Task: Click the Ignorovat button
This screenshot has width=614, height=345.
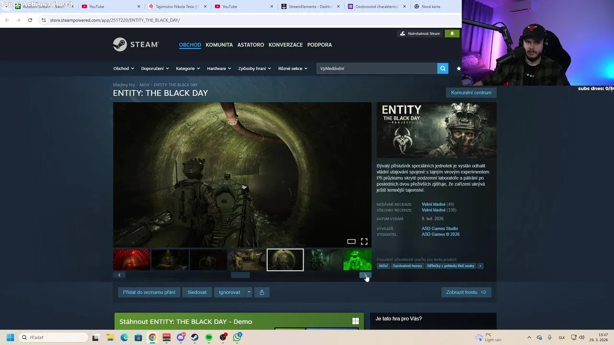Action: click(x=229, y=292)
